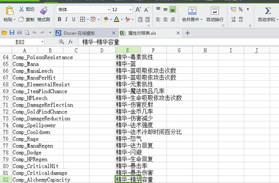The image size is (279, 183).
Task: Click the formula bar with 精华-精华容量
Action: pos(179,42)
